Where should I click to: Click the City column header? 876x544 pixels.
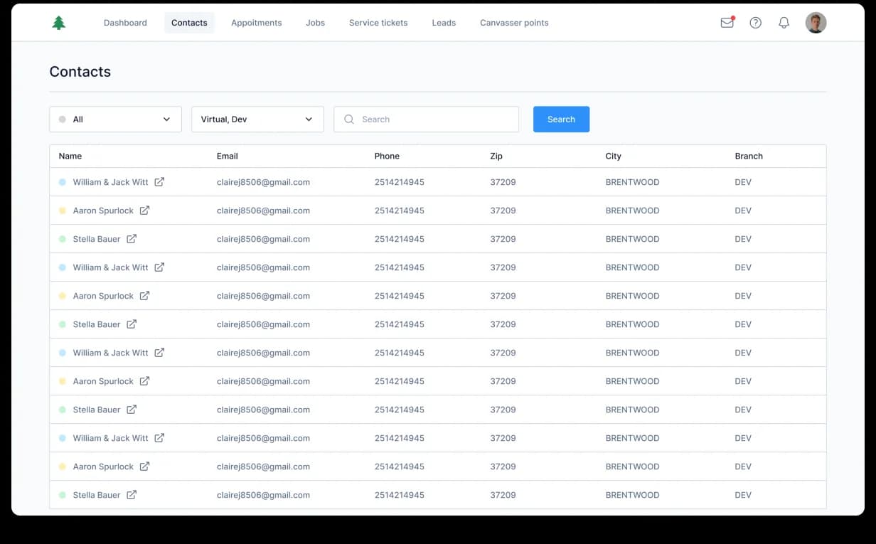coord(613,156)
